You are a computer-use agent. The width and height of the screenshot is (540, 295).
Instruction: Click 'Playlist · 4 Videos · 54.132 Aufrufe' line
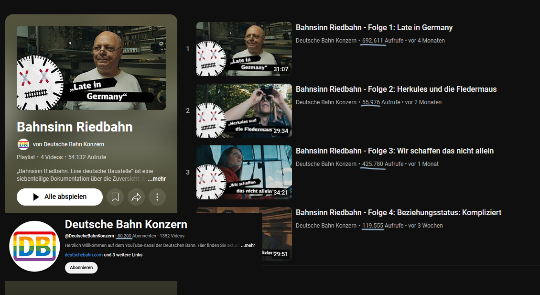click(61, 157)
